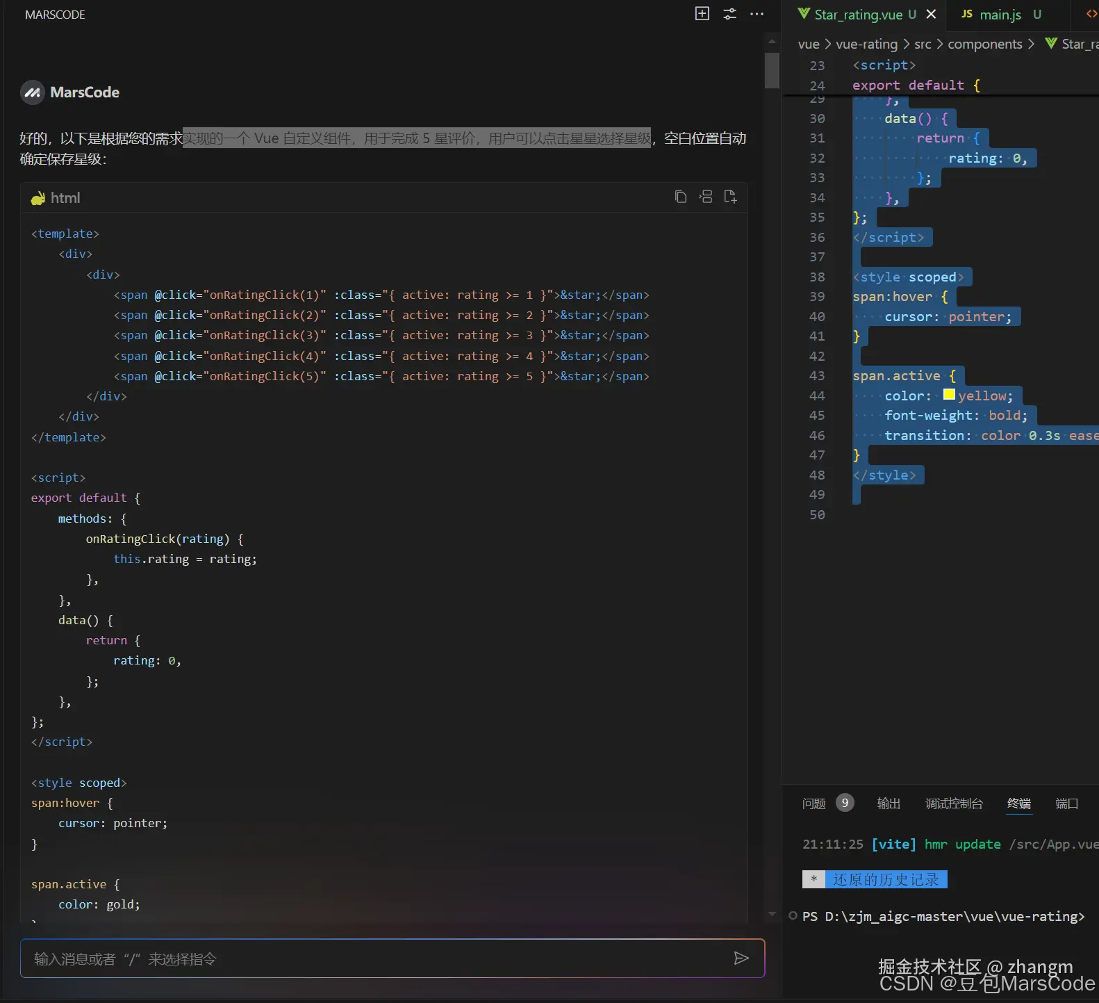Open the 问题 problems panel tab
The height and width of the screenshot is (1003, 1099).
tap(813, 804)
